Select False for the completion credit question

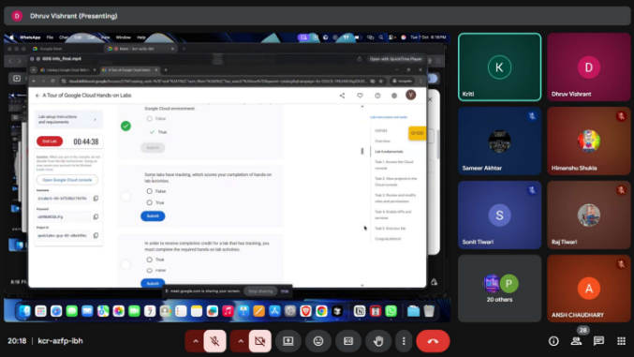[x=150, y=270]
